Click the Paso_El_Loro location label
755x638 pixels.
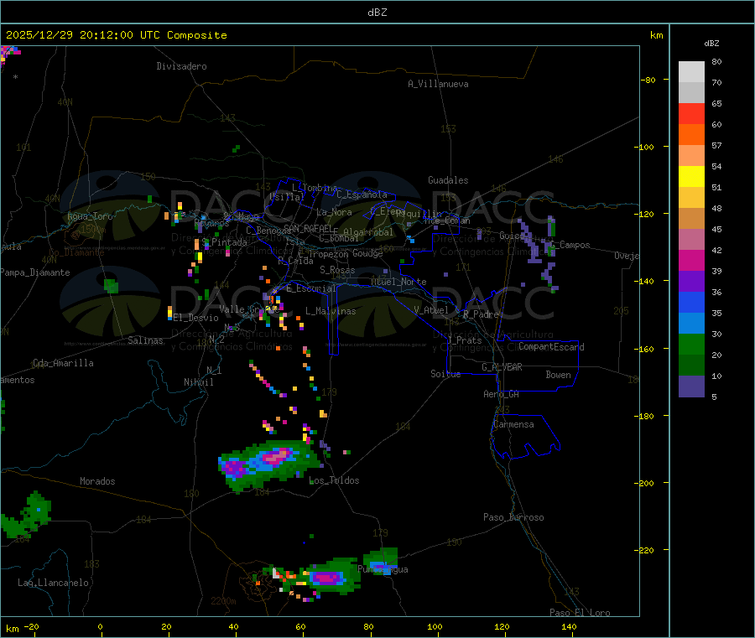pyautogui.click(x=580, y=613)
